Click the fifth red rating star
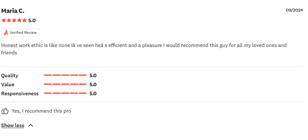This screenshot has height=140, width=308. pos(25,20)
